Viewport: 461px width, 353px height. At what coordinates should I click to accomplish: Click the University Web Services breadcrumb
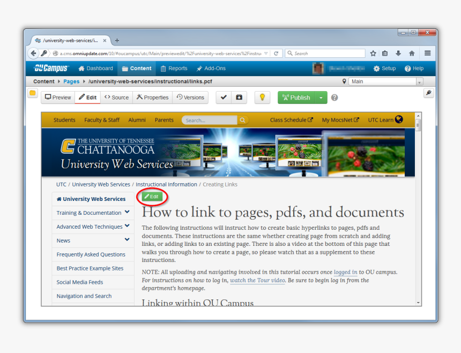(x=101, y=184)
